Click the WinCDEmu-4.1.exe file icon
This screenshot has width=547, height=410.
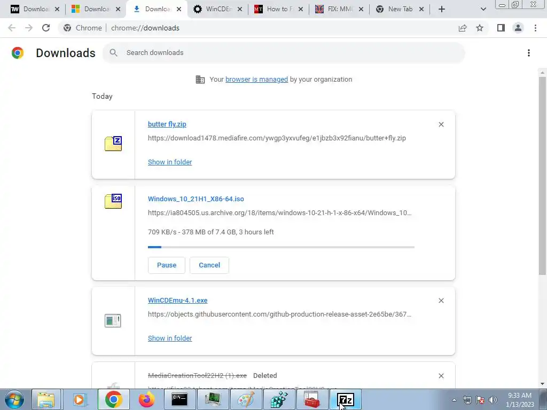pyautogui.click(x=113, y=320)
